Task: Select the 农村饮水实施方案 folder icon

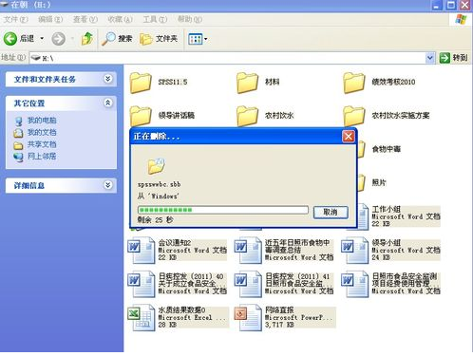Action: point(354,116)
